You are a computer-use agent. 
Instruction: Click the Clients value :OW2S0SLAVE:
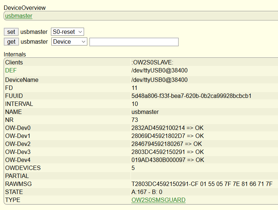[x=152, y=63]
